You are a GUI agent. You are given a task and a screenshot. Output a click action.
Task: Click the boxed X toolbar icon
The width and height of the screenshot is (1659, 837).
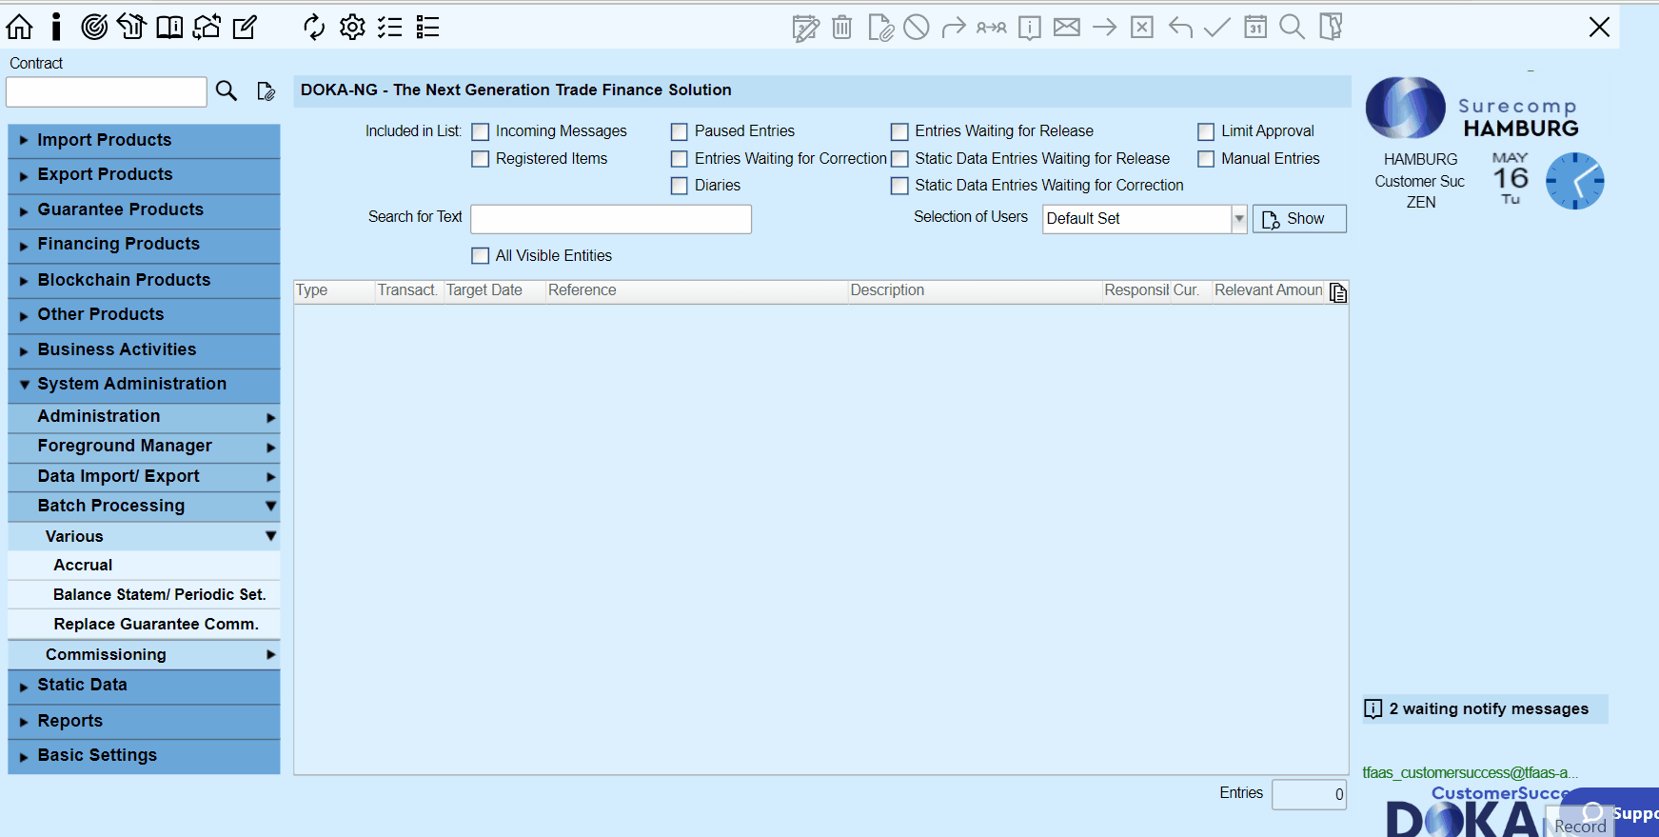[x=1142, y=27]
